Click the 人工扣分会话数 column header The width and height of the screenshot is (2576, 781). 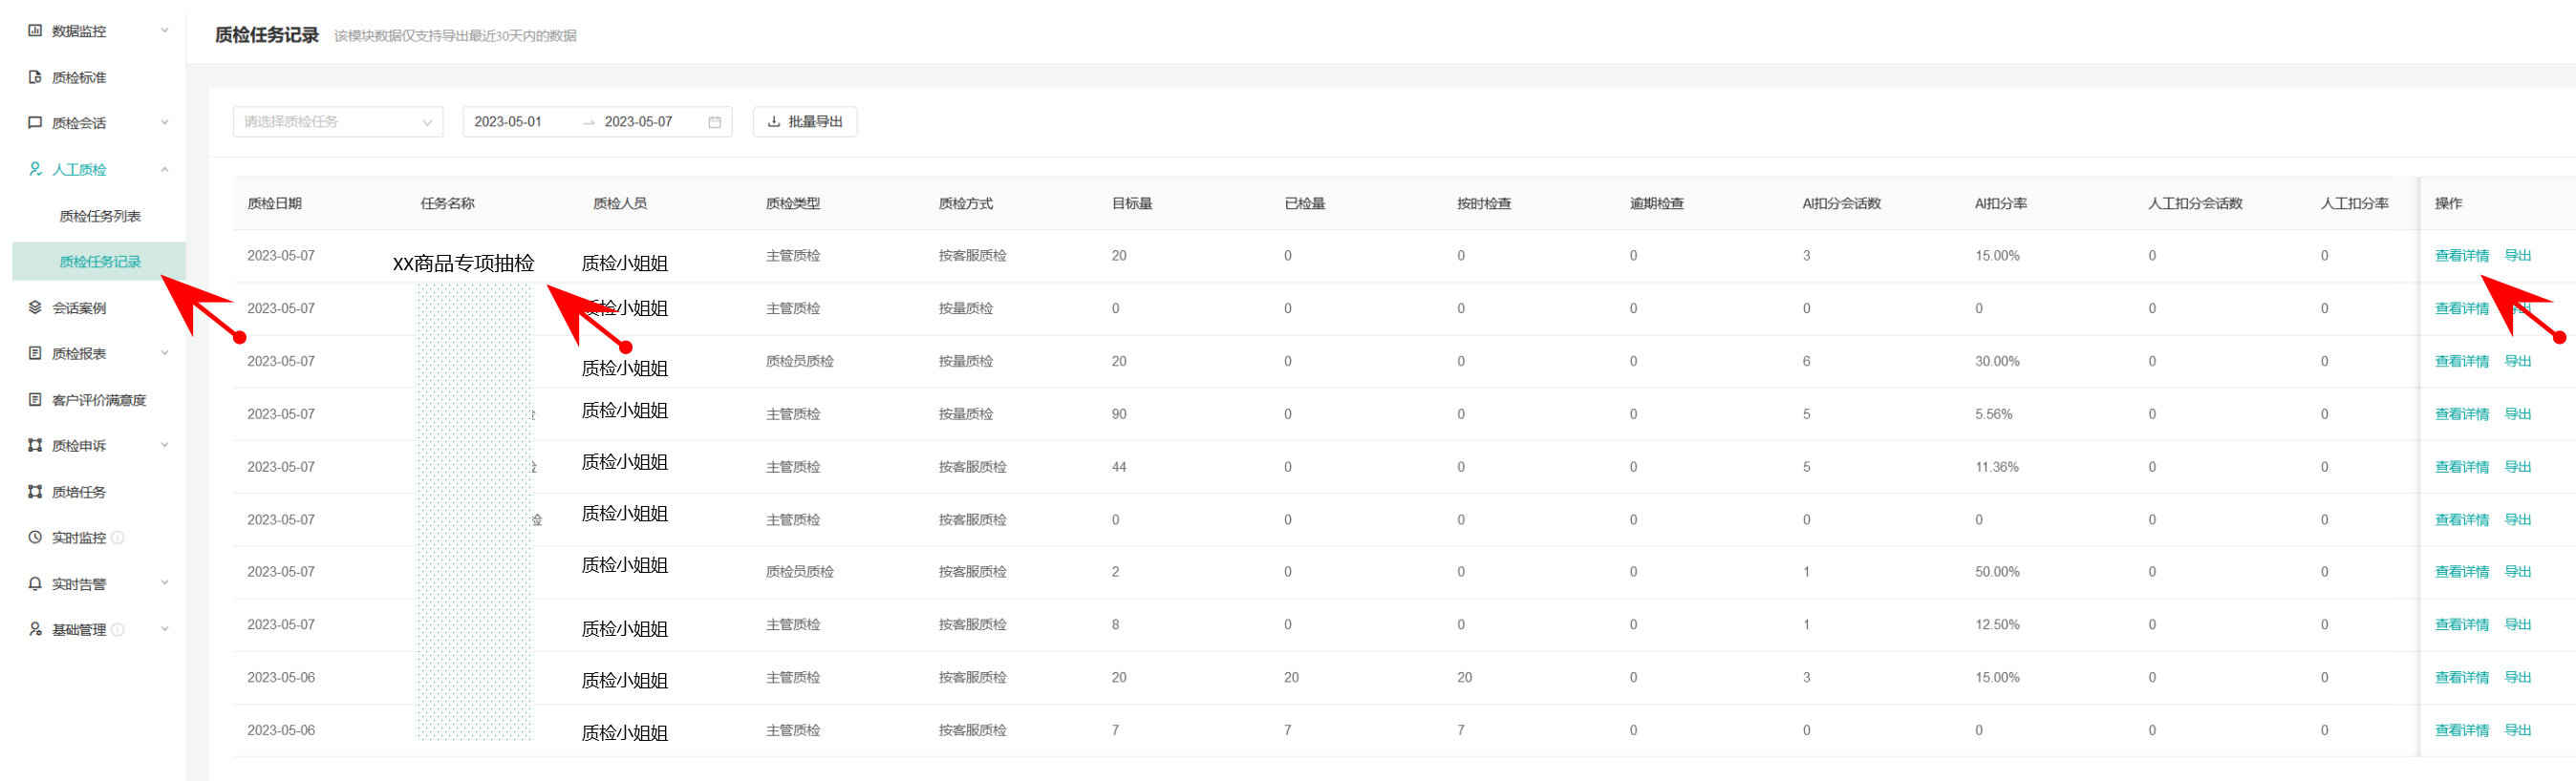(2195, 203)
